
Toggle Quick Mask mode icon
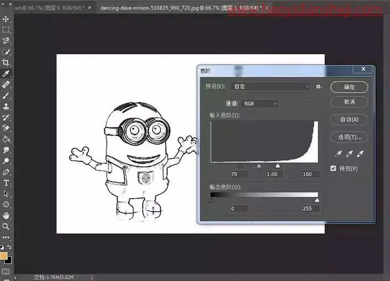pyautogui.click(x=6, y=271)
